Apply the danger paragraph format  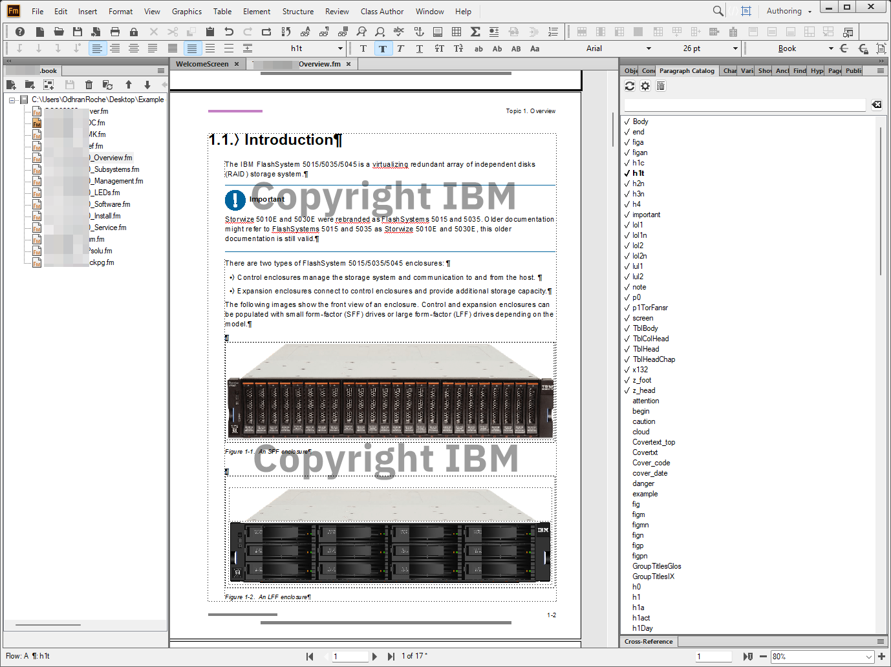click(x=643, y=483)
